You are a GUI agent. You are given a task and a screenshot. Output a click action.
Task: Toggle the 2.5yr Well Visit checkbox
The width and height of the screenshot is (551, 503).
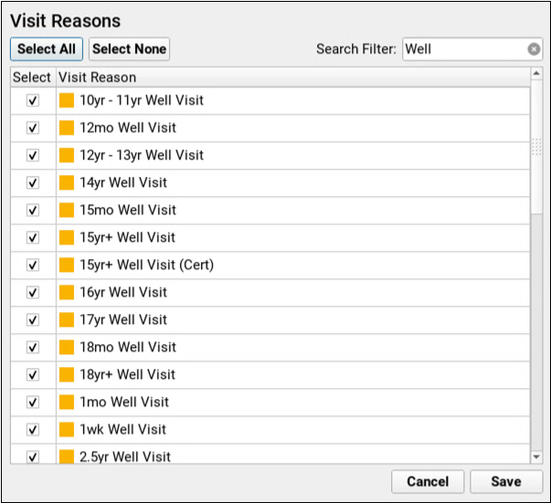tap(33, 456)
